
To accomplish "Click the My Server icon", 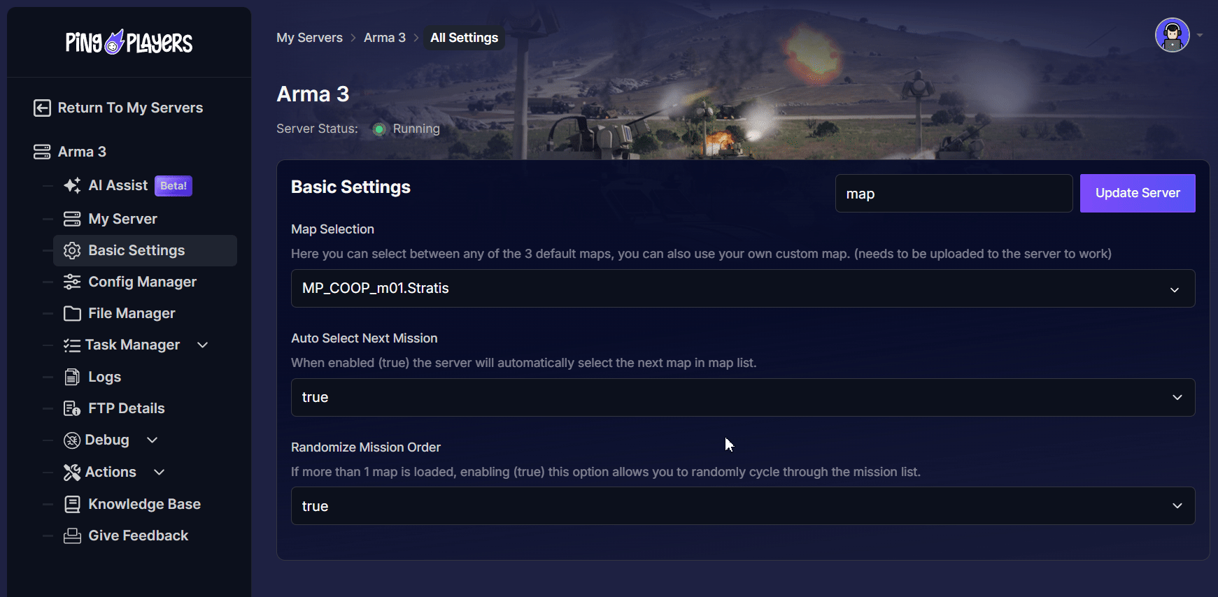I will [x=72, y=219].
